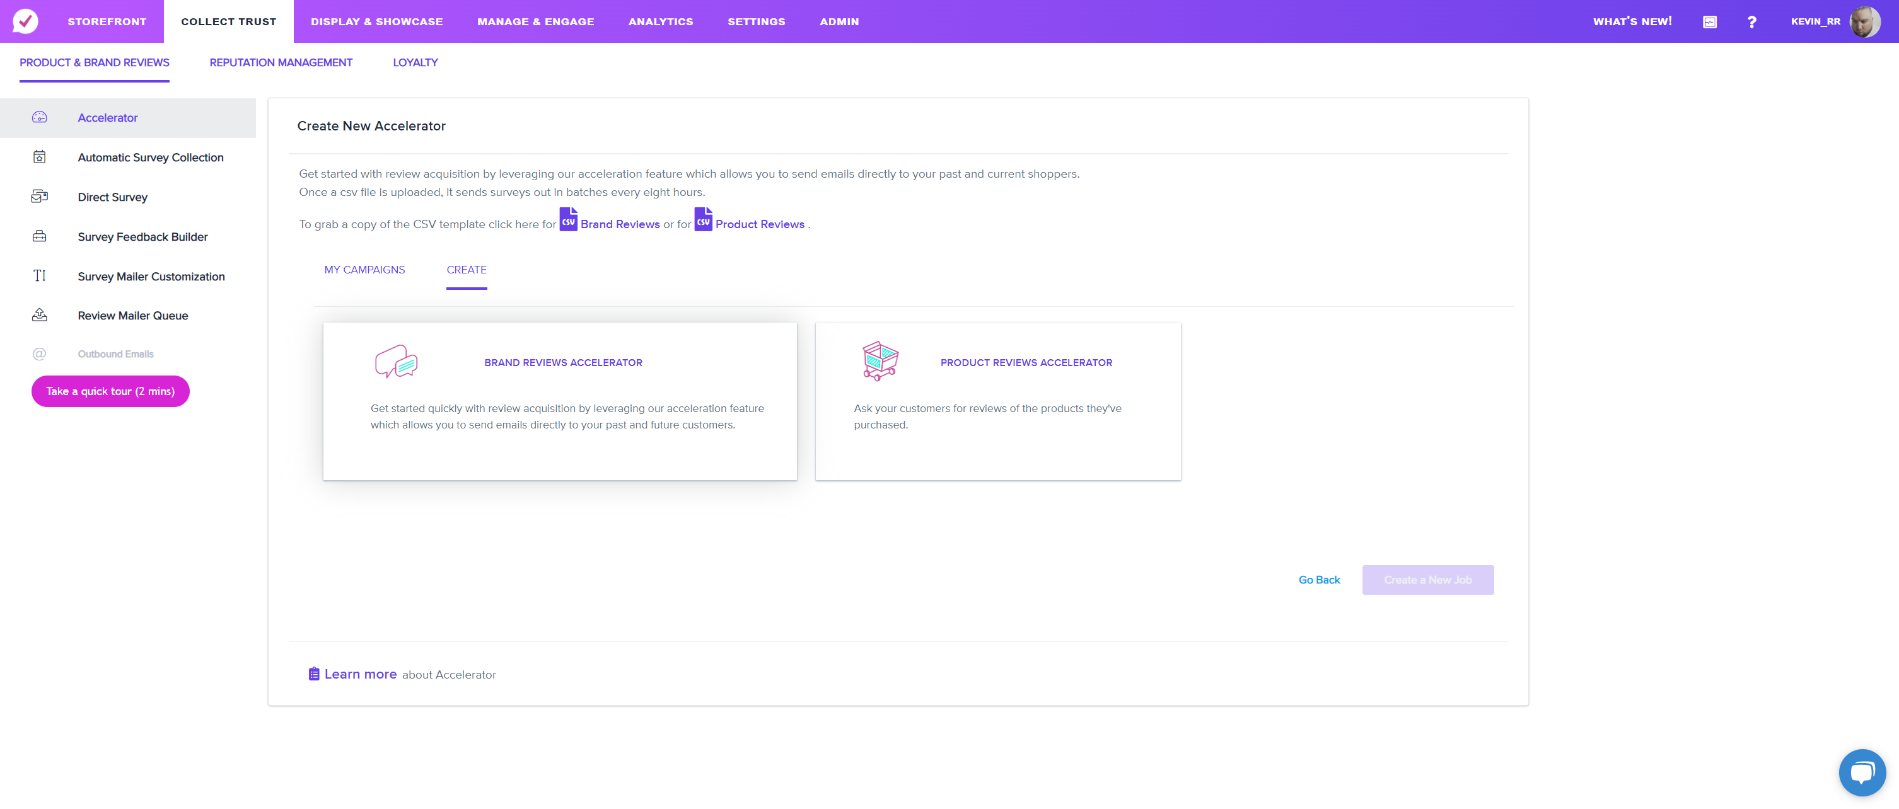1899x809 pixels.
Task: Click the product reviews shopping cart icon
Action: pyautogui.click(x=880, y=360)
